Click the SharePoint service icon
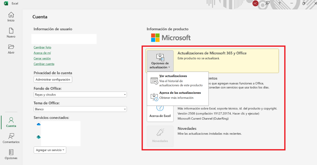 point(38,137)
